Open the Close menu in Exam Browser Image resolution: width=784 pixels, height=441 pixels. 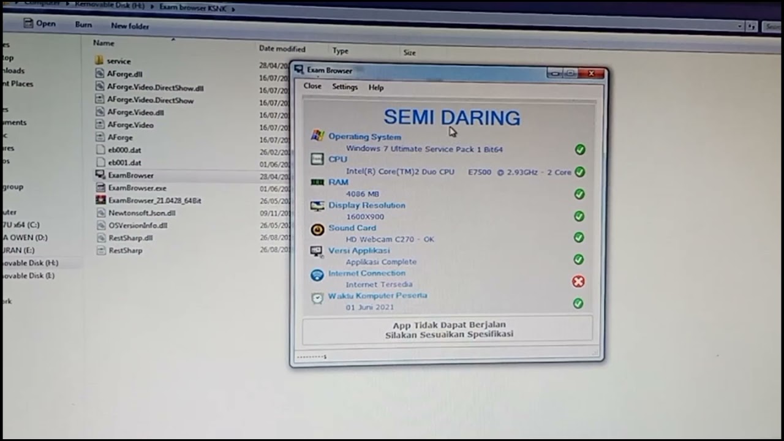312,86
